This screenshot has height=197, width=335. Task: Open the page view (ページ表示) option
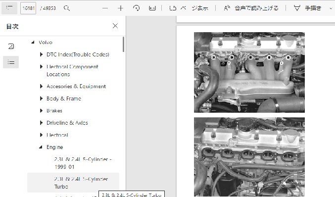[x=189, y=8]
